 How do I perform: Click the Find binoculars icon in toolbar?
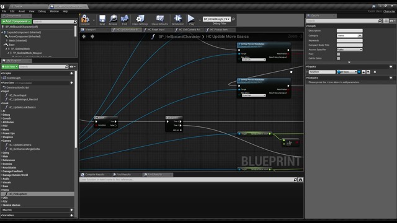[125, 20]
